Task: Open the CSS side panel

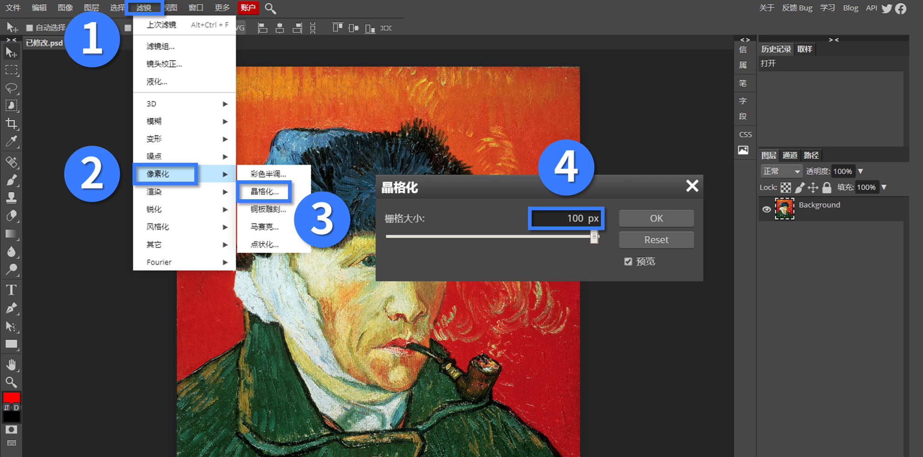Action: point(745,134)
